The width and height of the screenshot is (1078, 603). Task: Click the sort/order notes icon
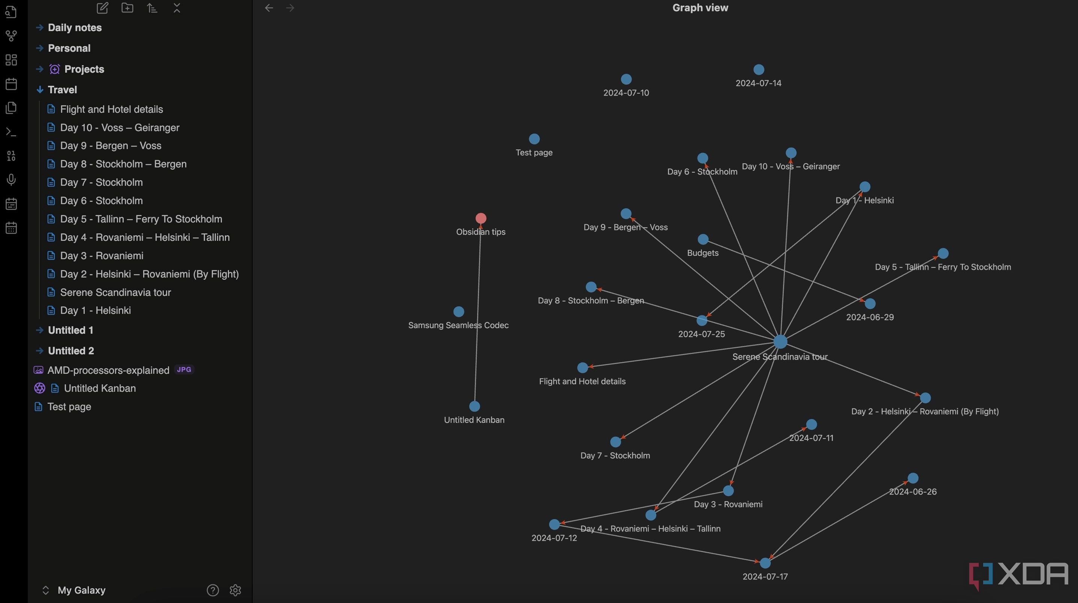[x=152, y=9]
